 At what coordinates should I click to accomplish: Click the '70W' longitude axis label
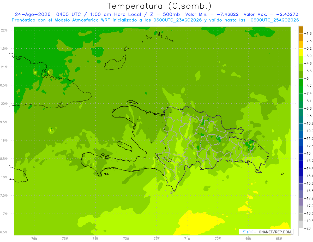[x=218, y=239]
